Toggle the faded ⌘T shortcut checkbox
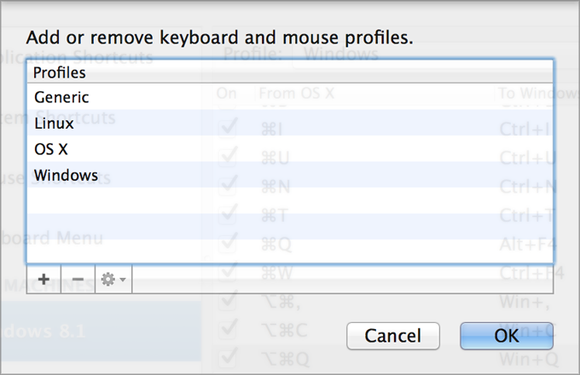The width and height of the screenshot is (580, 375). (227, 214)
